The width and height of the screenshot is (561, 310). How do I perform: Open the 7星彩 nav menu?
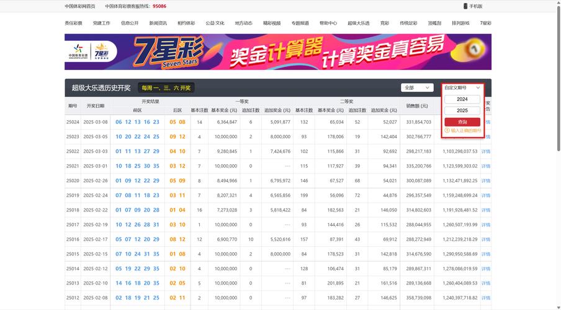click(485, 23)
